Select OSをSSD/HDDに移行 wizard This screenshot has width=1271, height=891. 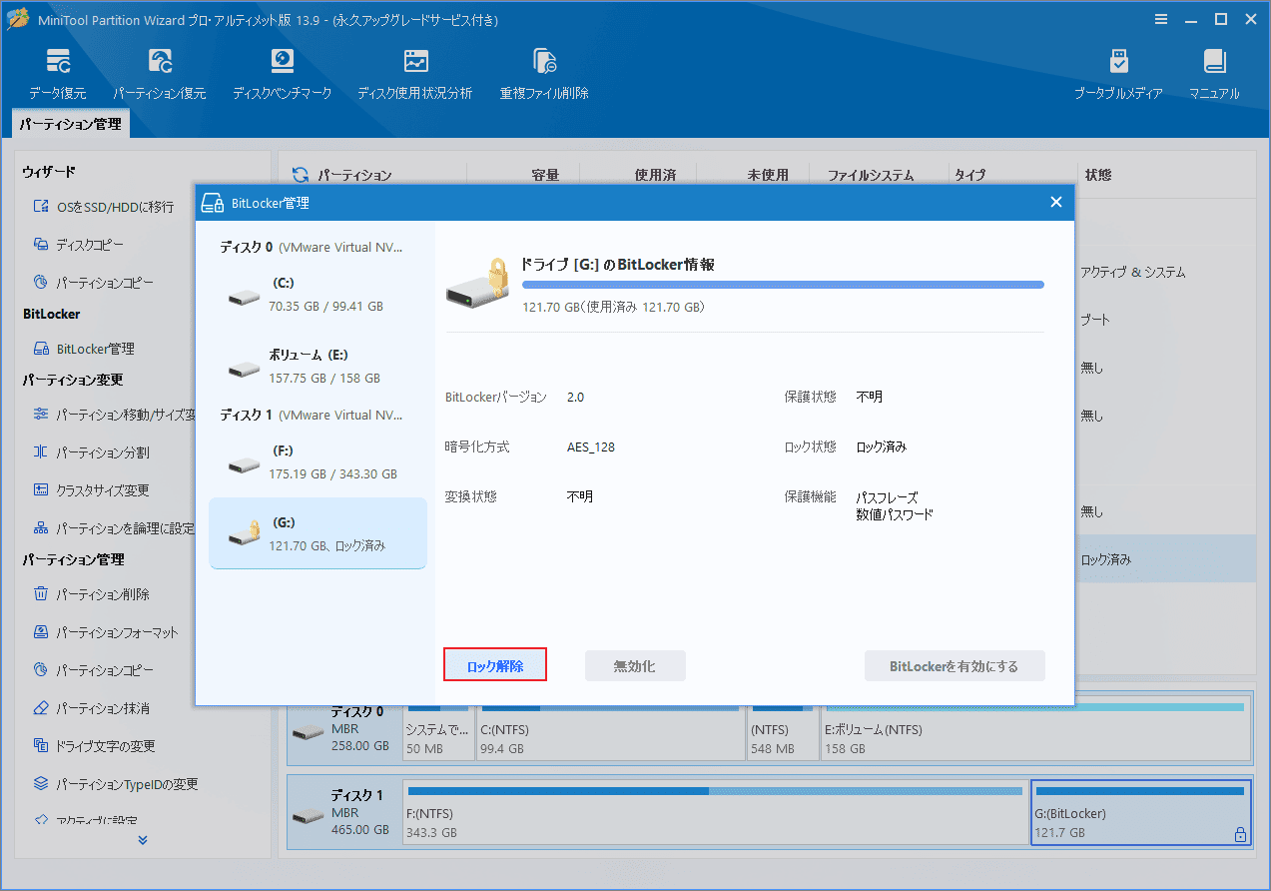coord(103,207)
